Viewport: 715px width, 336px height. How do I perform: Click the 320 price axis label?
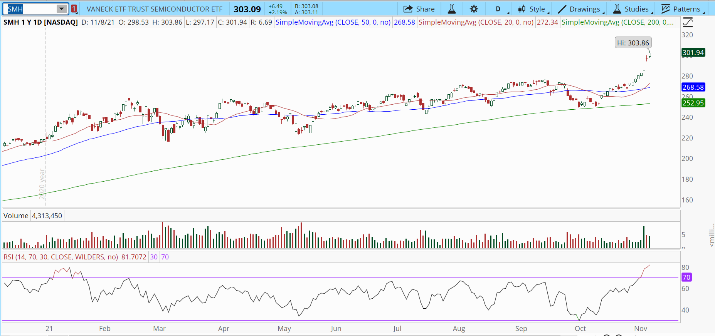click(687, 35)
